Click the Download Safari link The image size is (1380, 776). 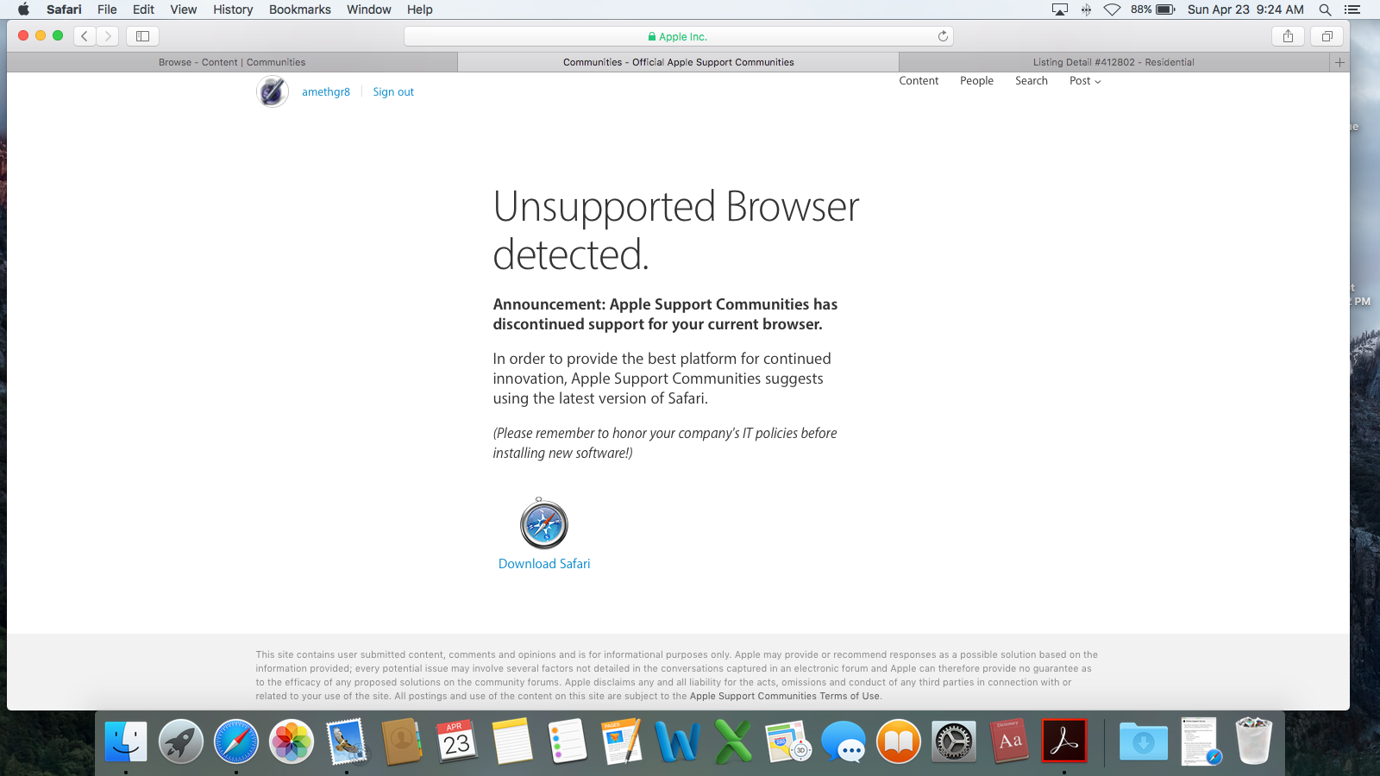[544, 563]
